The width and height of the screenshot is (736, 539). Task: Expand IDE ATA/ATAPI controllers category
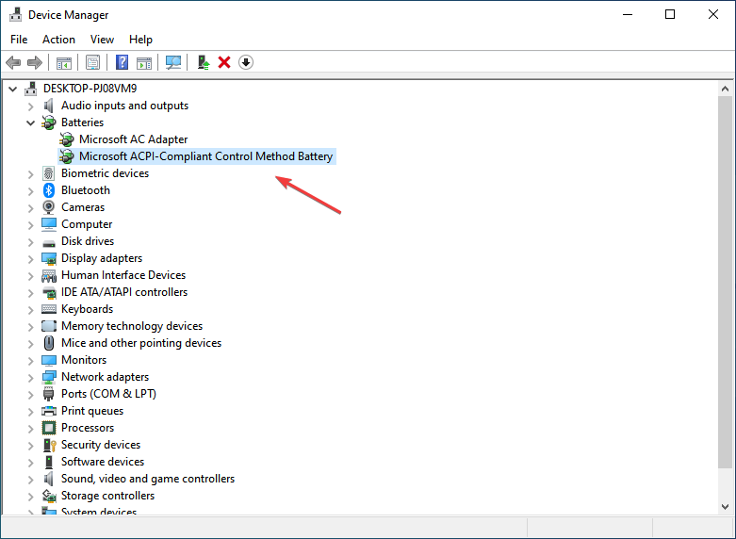tap(30, 292)
